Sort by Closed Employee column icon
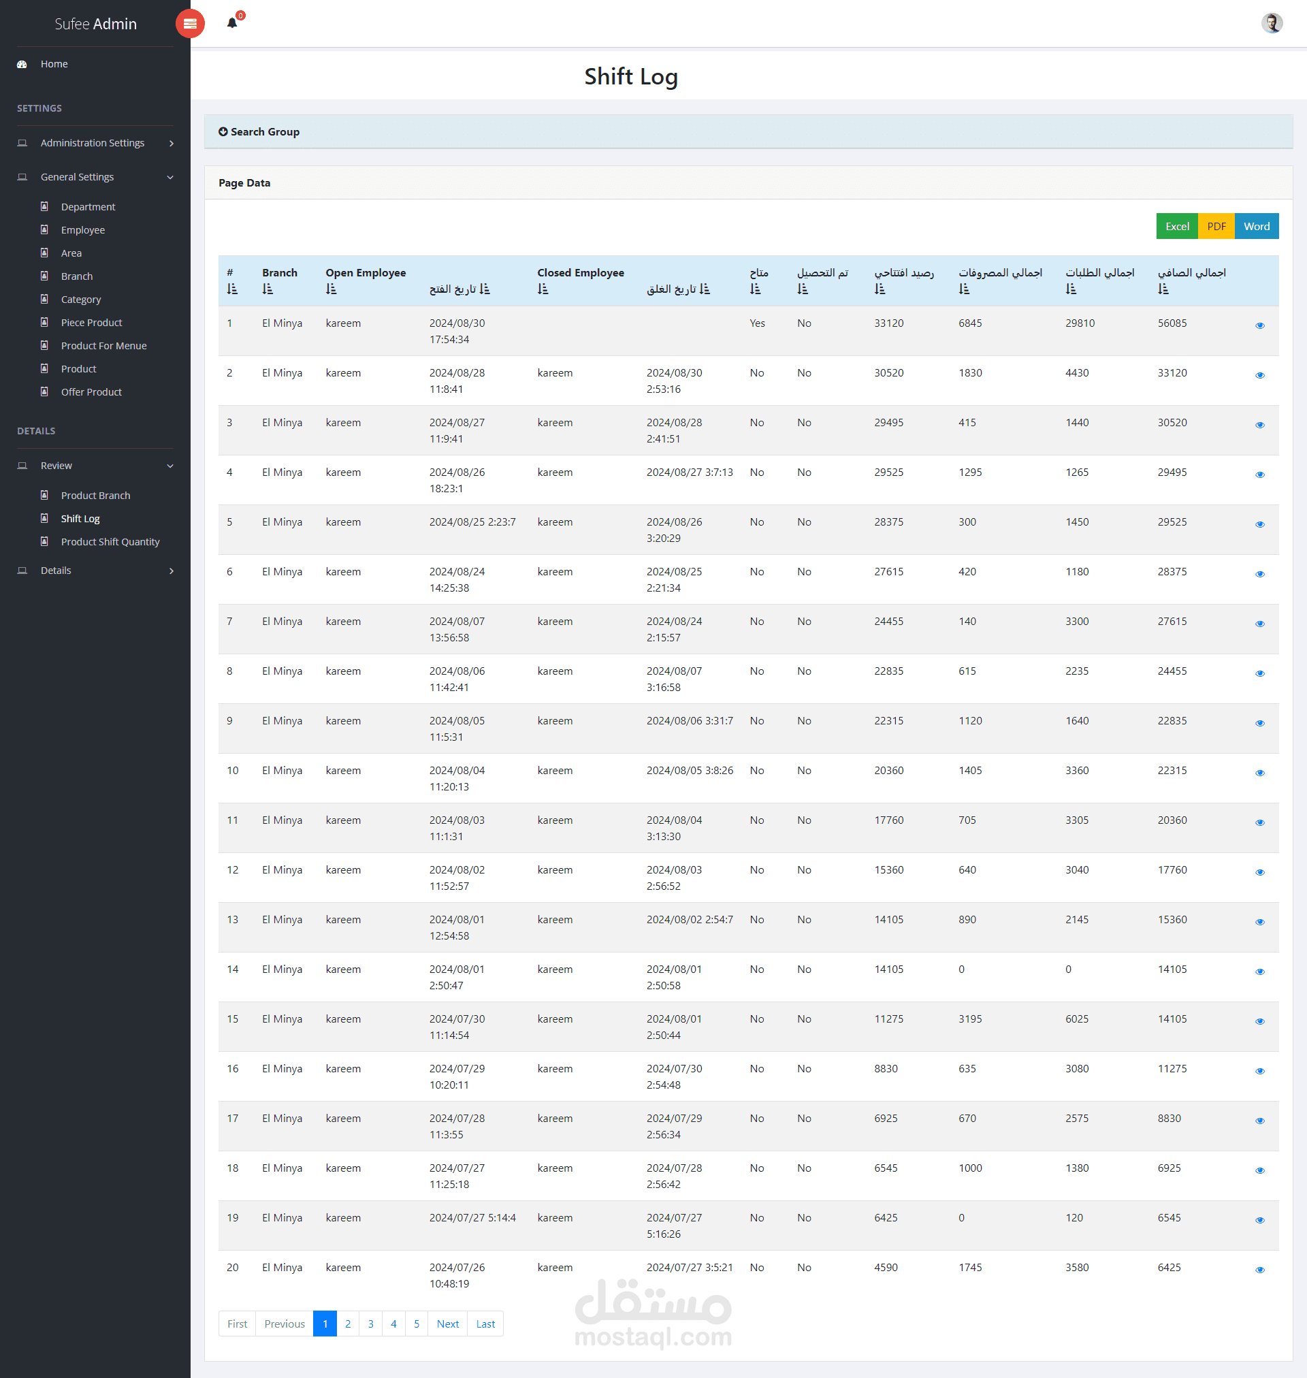The width and height of the screenshot is (1307, 1378). click(x=543, y=289)
